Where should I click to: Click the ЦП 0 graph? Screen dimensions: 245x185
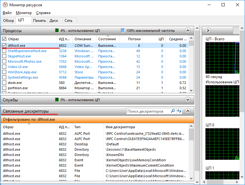tap(222, 144)
